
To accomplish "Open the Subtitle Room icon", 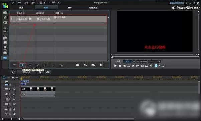I will pos(5,58).
